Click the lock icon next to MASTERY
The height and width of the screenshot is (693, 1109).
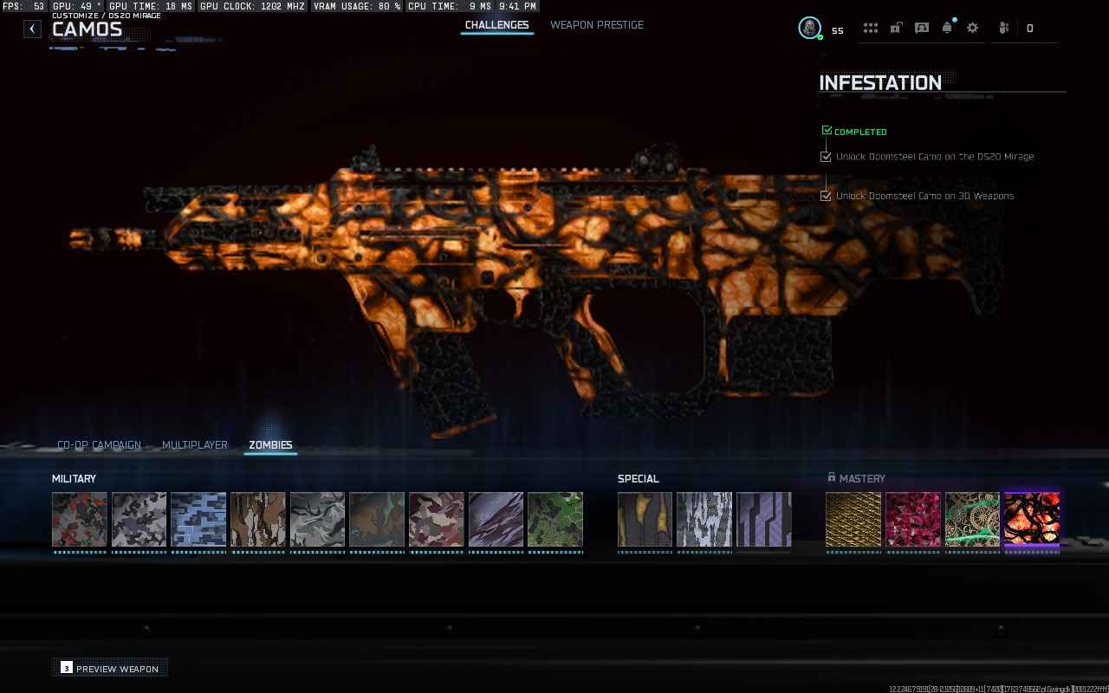click(831, 477)
